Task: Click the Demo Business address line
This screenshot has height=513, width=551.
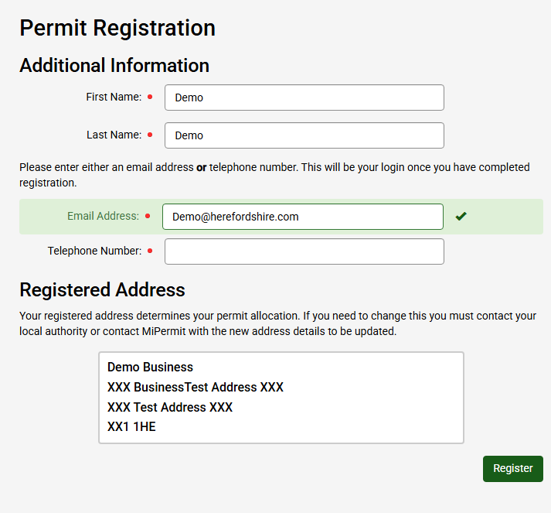Action: pyautogui.click(x=150, y=367)
